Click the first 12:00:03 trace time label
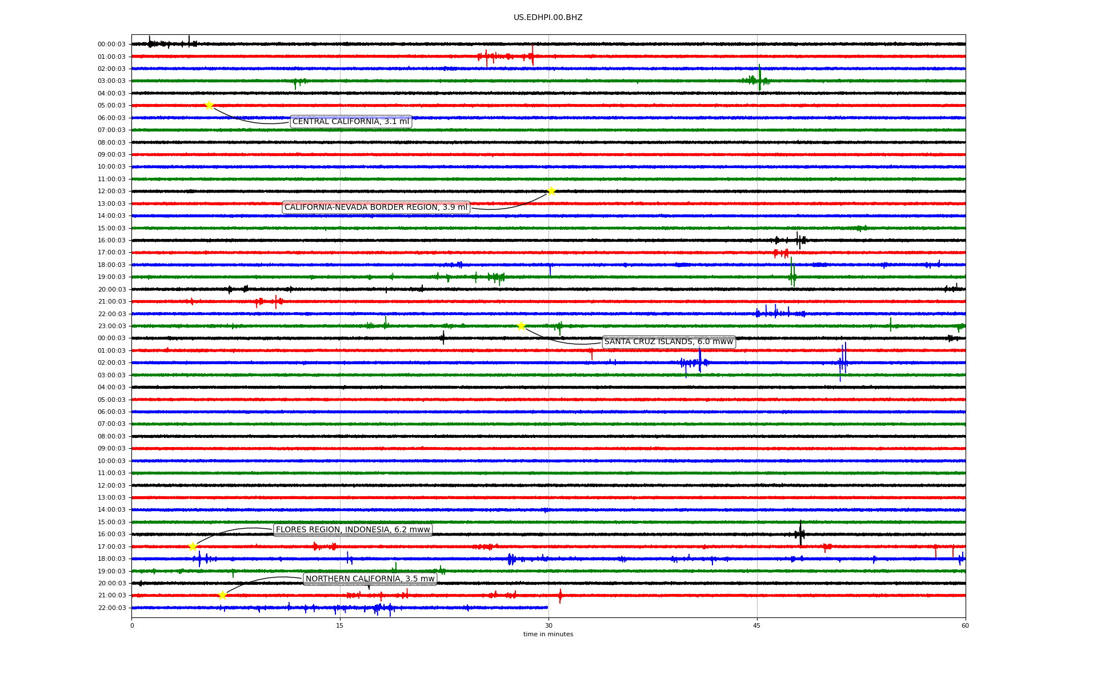This screenshot has height=686, width=1097. [x=111, y=191]
